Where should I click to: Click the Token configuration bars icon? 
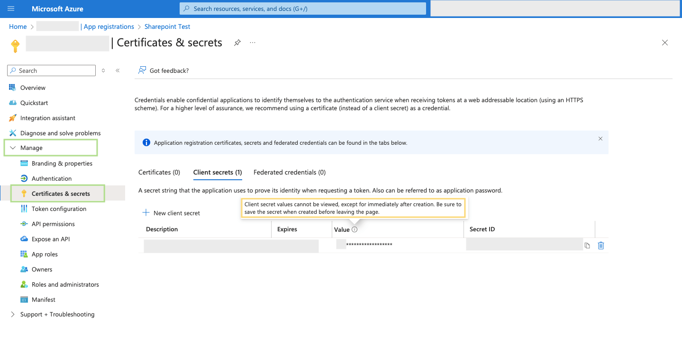24,209
